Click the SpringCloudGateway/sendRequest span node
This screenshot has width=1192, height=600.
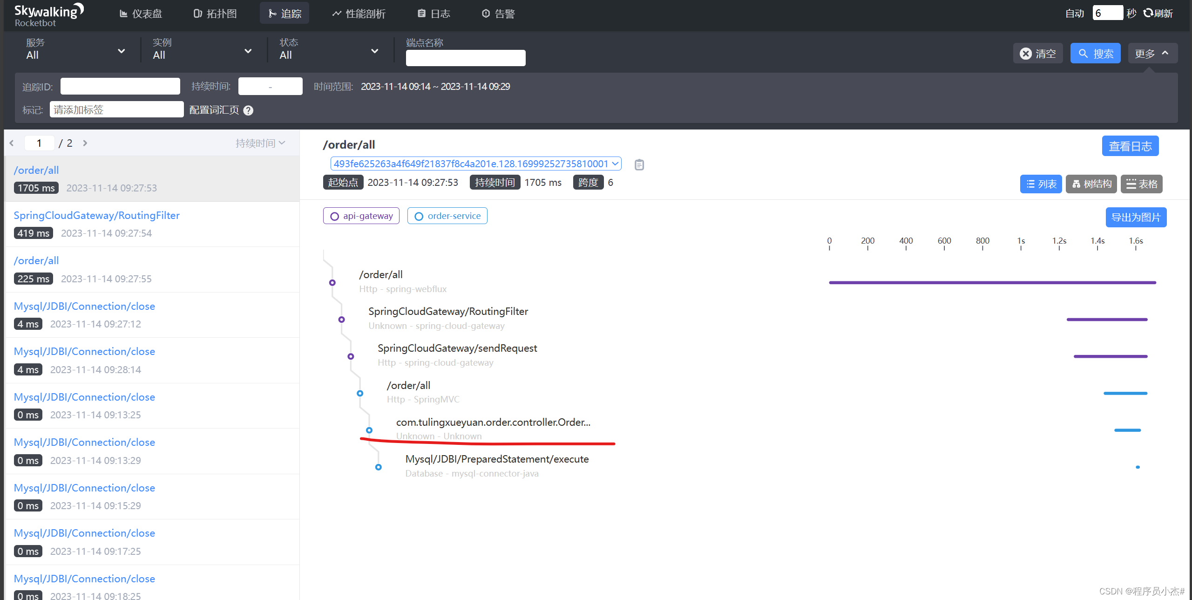click(351, 356)
